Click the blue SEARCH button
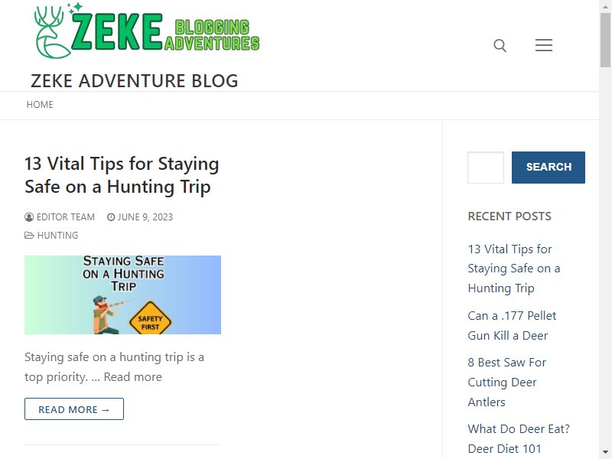 pos(549,167)
